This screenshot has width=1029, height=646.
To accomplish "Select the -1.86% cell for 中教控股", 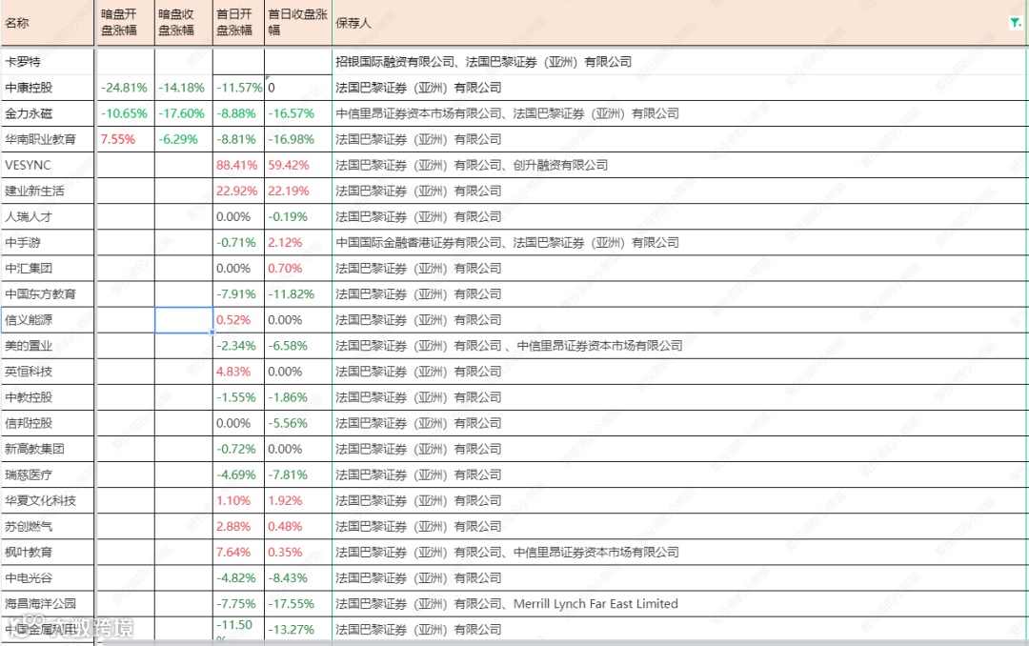I will coord(298,397).
